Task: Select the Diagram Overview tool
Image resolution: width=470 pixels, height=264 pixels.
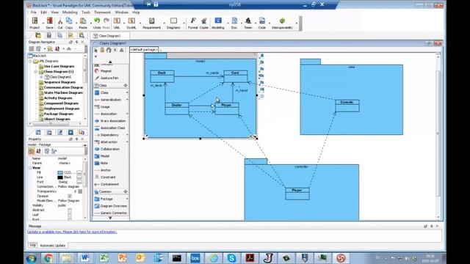Action: [x=111, y=206]
